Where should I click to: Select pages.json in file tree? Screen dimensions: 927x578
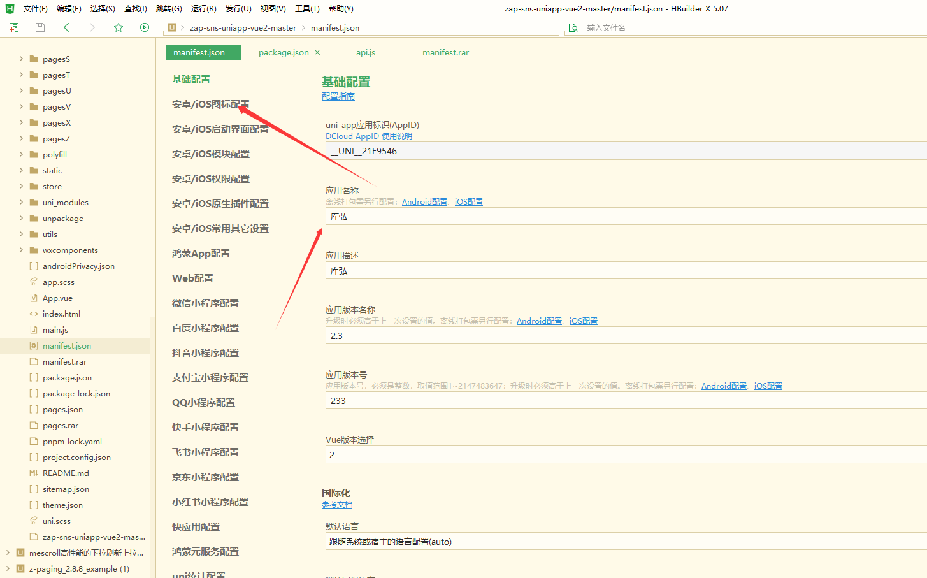coord(62,409)
